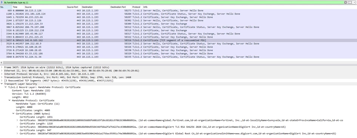Select packet 3726 with destination port 58330
Image resolution: width=357 pixels, height=138 pixels.
pyautogui.click(x=178, y=50)
